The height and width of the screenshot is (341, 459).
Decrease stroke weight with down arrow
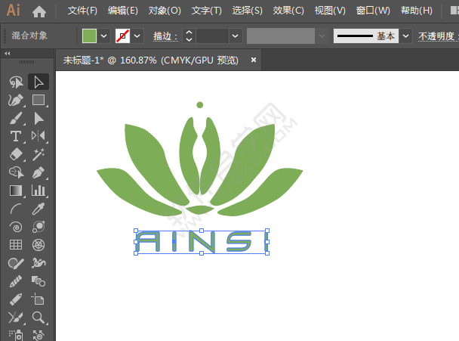coord(189,39)
